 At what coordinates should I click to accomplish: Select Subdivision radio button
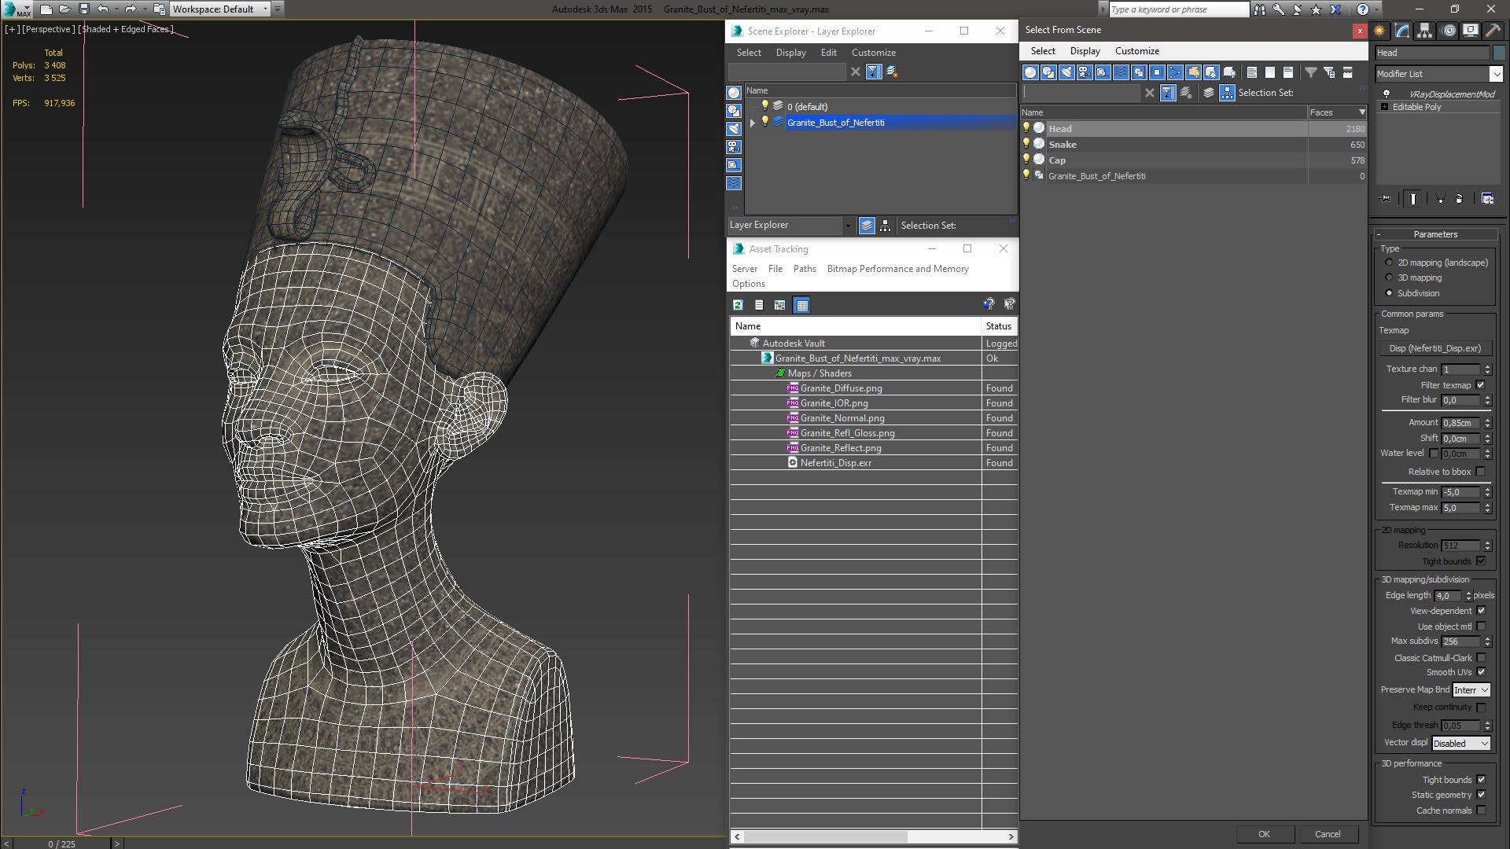coord(1389,293)
